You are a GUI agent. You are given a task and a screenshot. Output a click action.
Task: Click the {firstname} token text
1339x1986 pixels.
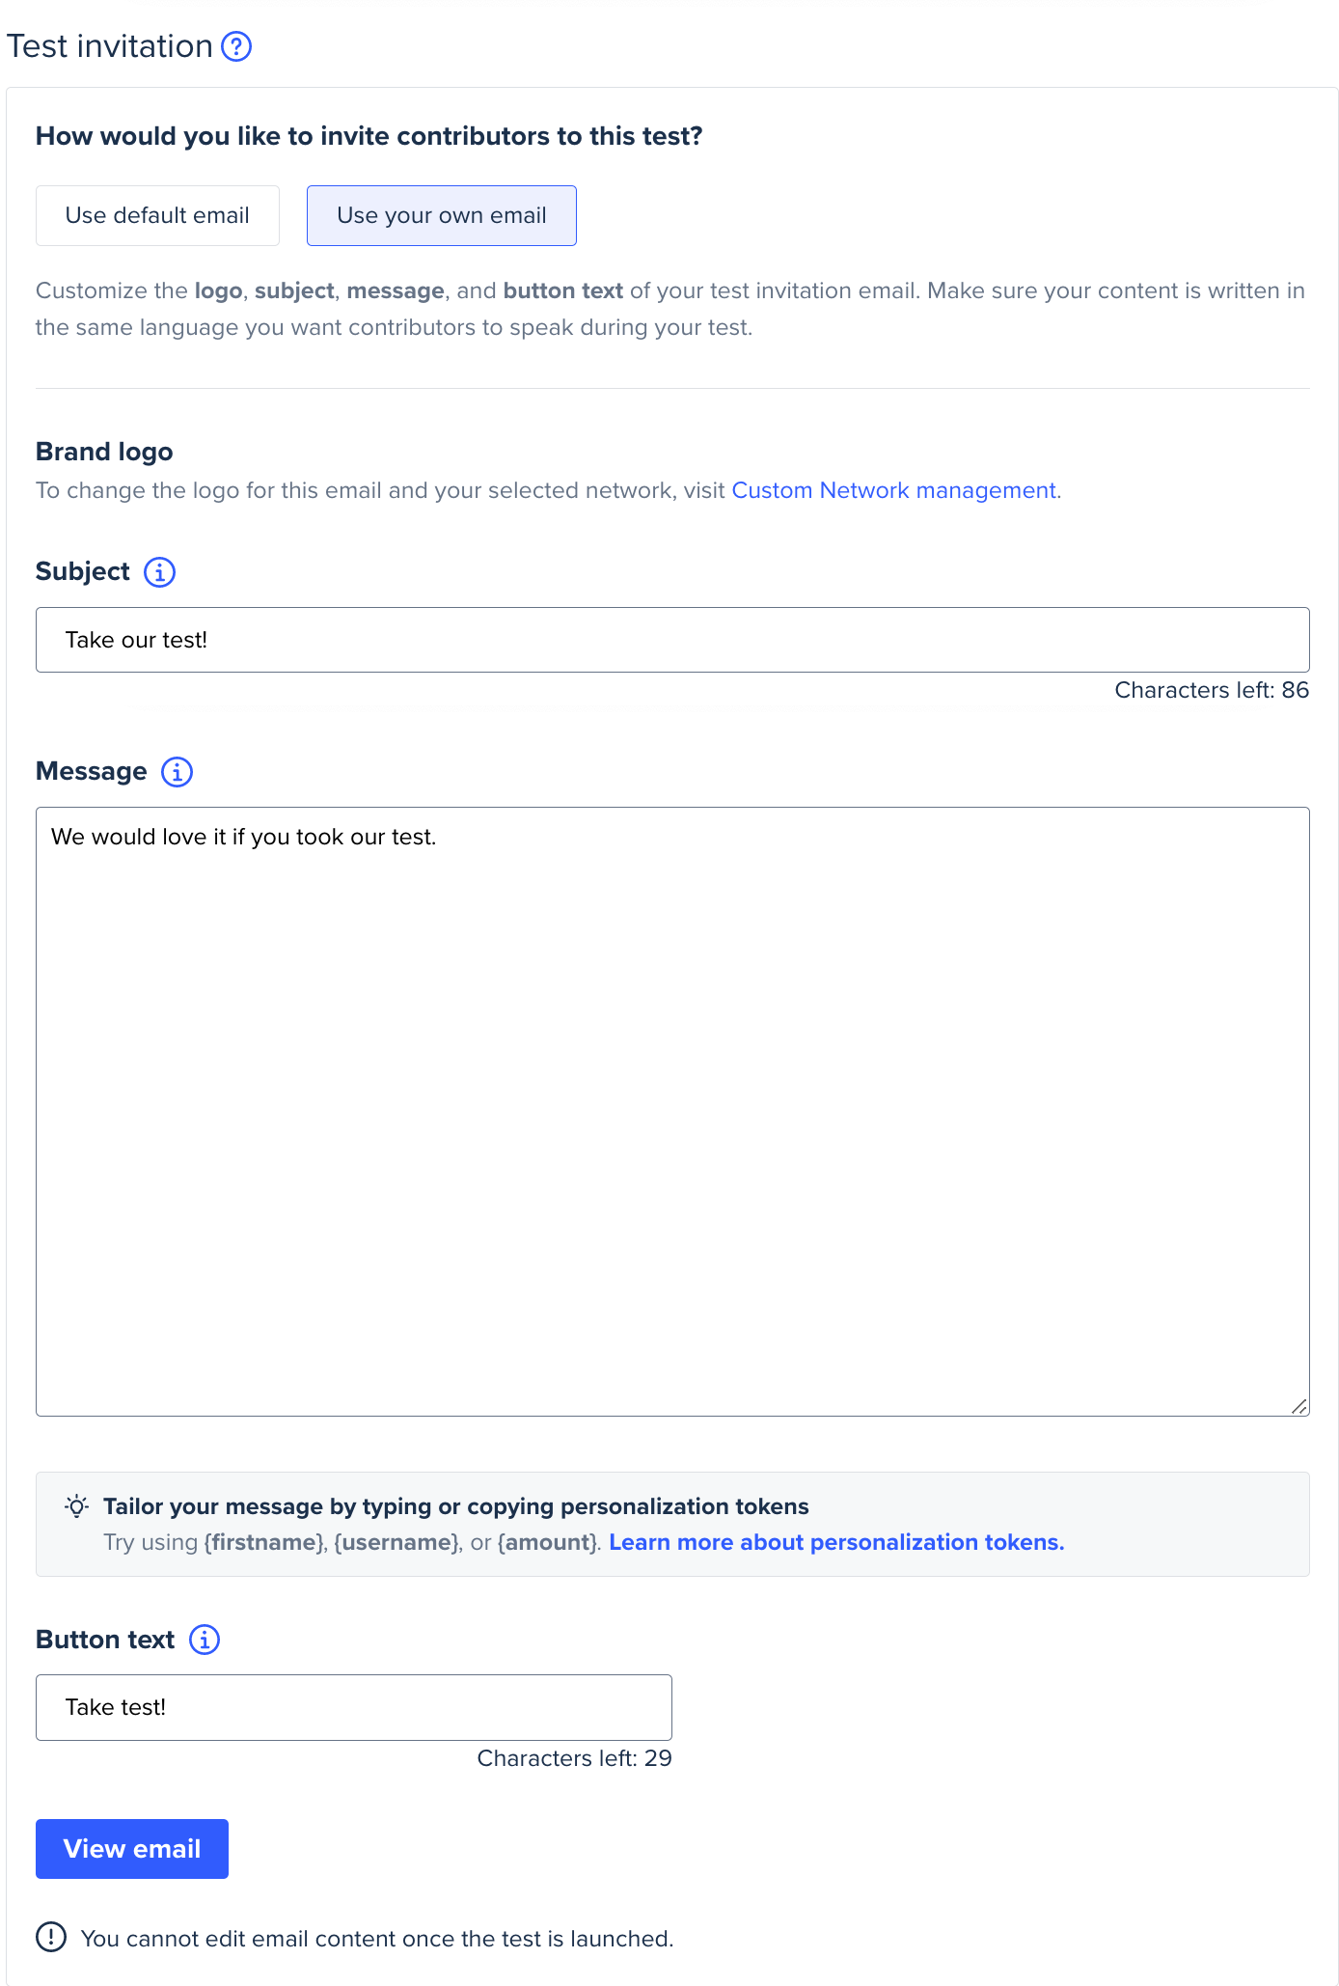tap(264, 1542)
